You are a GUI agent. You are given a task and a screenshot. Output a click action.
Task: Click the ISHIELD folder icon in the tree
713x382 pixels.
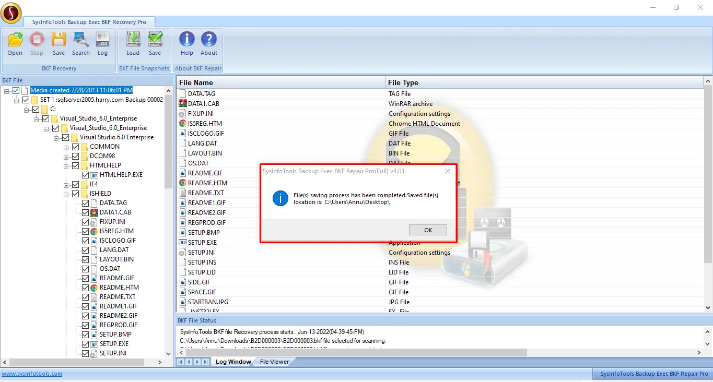click(x=84, y=194)
